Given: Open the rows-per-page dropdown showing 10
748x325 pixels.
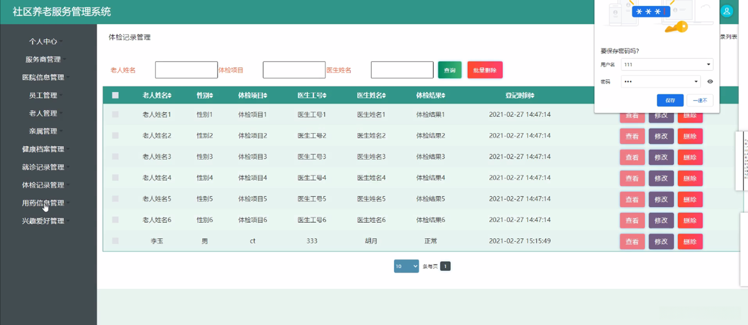Looking at the screenshot, I should (x=406, y=266).
